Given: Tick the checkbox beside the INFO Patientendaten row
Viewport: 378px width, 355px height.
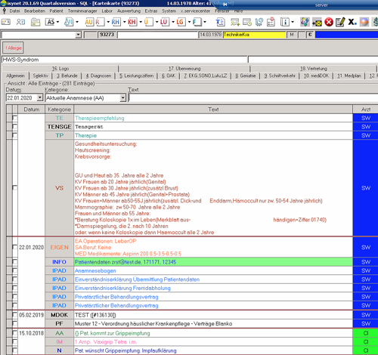Looking at the screenshot, I should 15,262.
